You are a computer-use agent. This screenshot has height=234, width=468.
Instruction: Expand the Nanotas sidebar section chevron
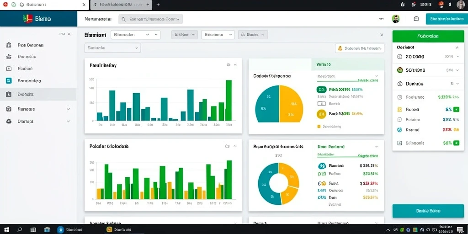tap(69, 109)
